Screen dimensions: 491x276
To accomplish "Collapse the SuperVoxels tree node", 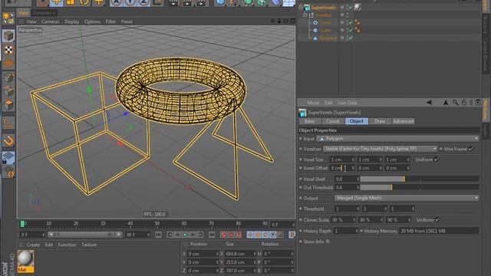I will click(301, 7).
